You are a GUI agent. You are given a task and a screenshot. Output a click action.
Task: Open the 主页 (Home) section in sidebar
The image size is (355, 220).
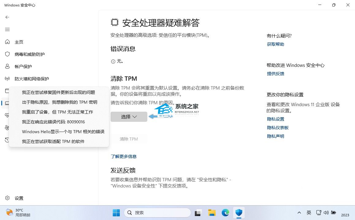7,42
